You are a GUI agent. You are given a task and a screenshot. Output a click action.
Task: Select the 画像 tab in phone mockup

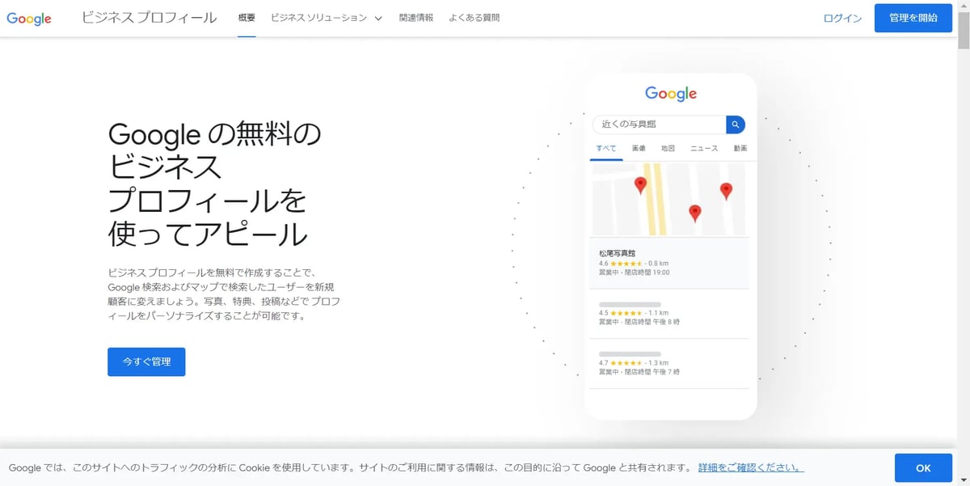(x=639, y=149)
